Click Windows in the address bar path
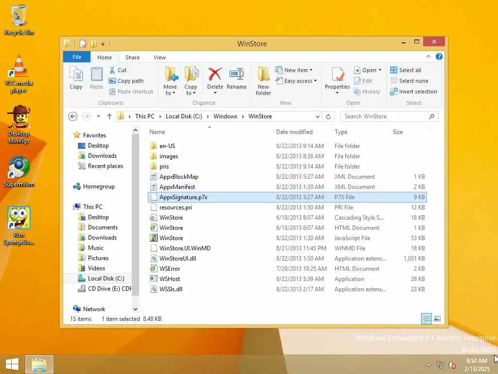 pos(225,116)
